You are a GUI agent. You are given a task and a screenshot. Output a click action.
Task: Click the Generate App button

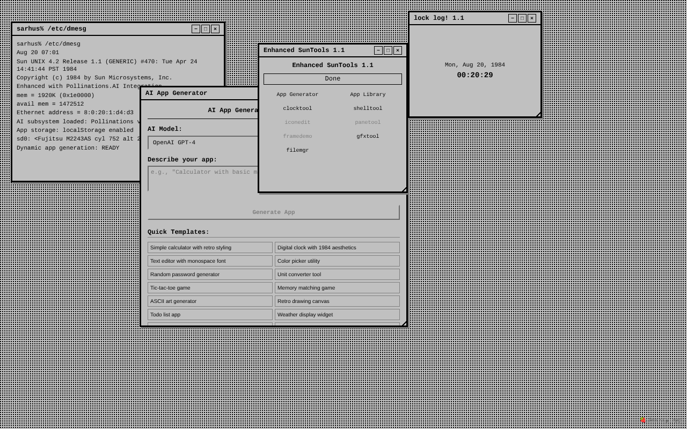click(274, 212)
